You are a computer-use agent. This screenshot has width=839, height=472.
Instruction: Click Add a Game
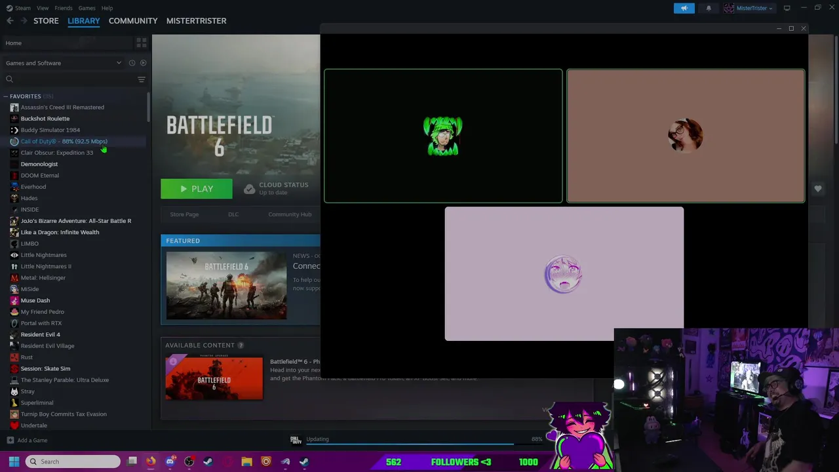tap(27, 441)
